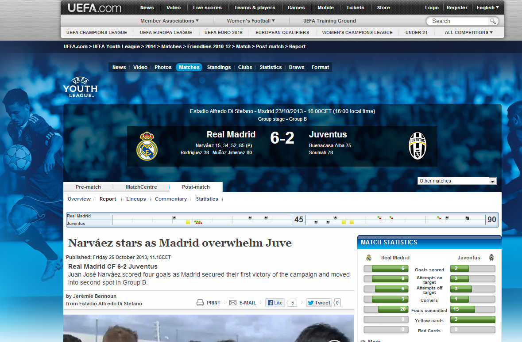522x342 pixels.
Task: Click the Register link
Action: coord(457,8)
